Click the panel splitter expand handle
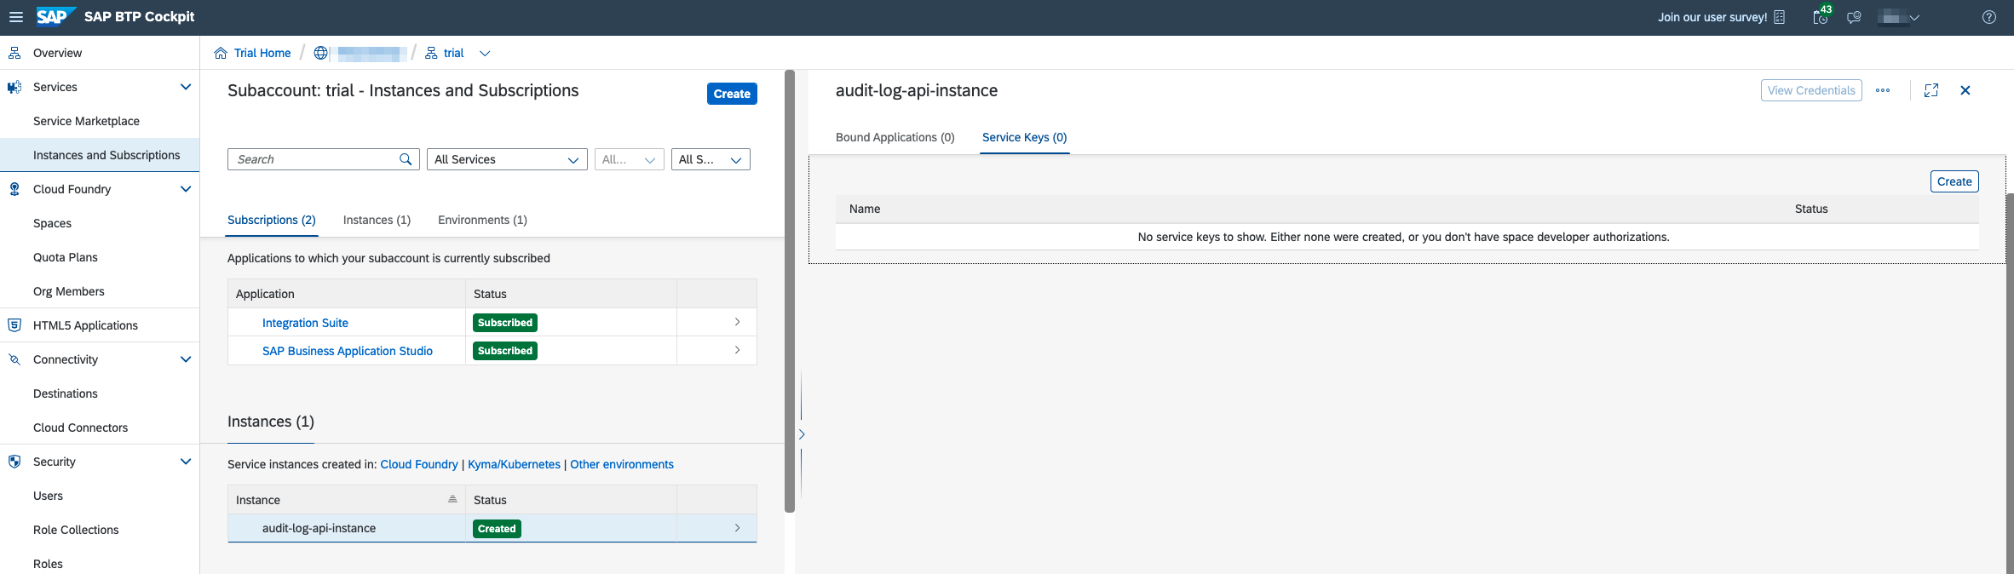The width and height of the screenshot is (2014, 574). pyautogui.click(x=801, y=434)
